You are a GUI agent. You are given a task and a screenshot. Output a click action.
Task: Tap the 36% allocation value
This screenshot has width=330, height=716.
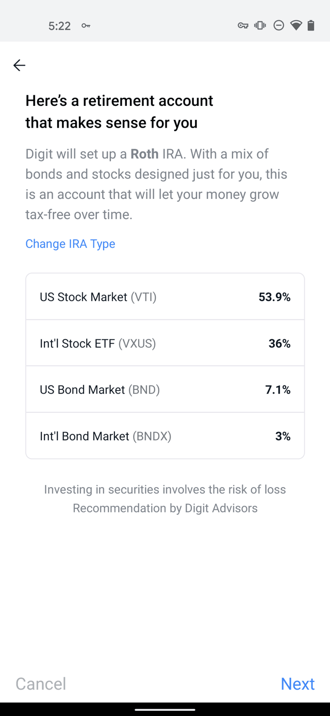[279, 344]
